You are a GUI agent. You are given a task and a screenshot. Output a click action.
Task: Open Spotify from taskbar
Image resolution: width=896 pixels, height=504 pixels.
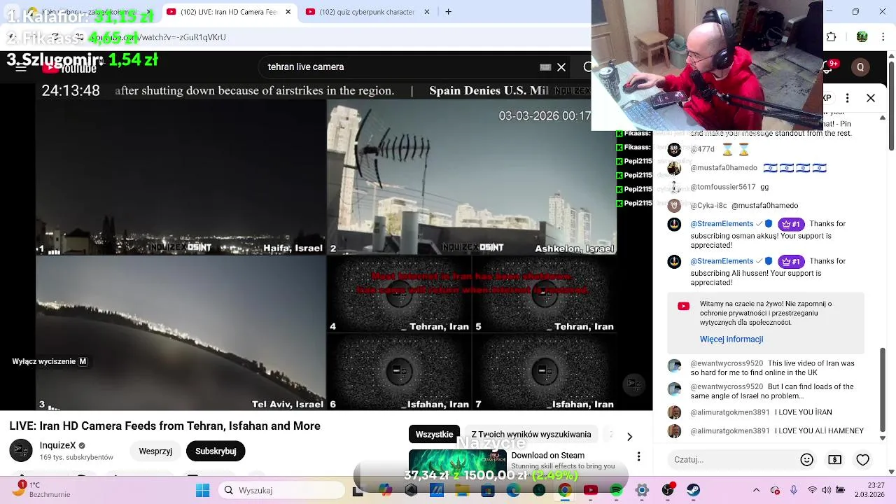click(x=616, y=491)
